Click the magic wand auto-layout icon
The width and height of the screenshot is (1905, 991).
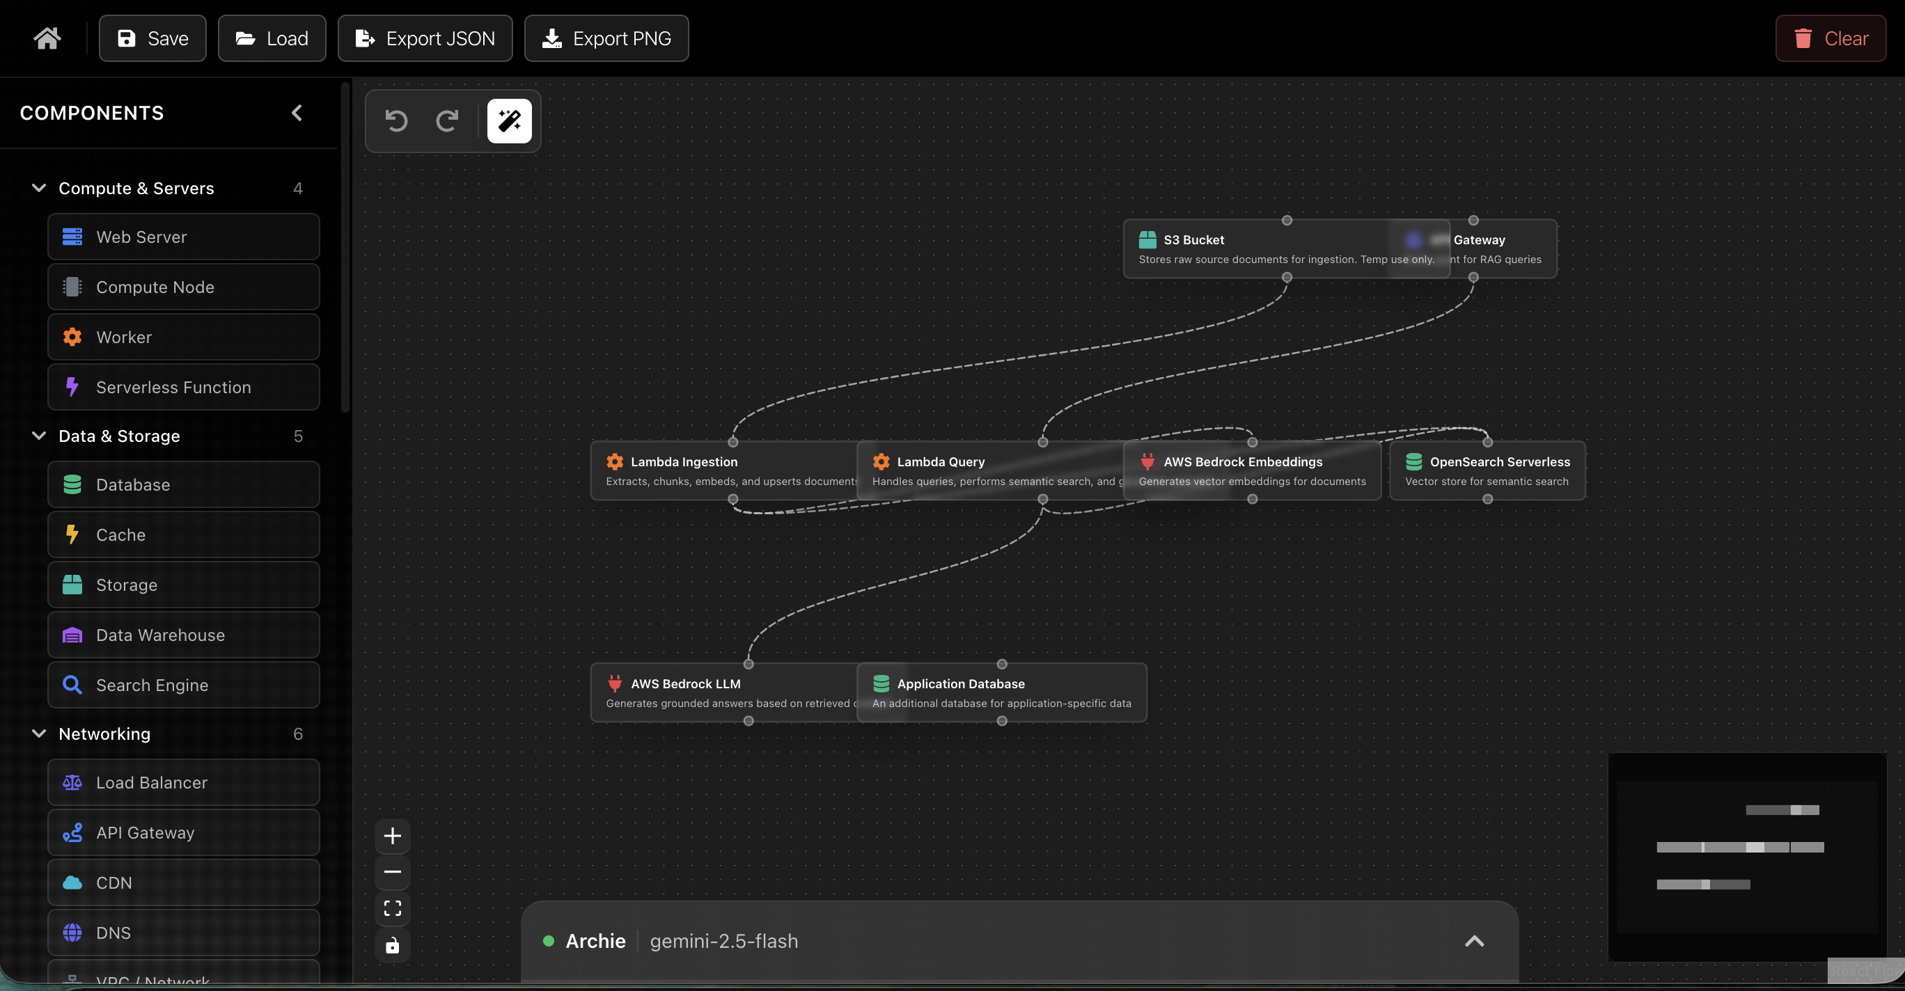point(509,120)
